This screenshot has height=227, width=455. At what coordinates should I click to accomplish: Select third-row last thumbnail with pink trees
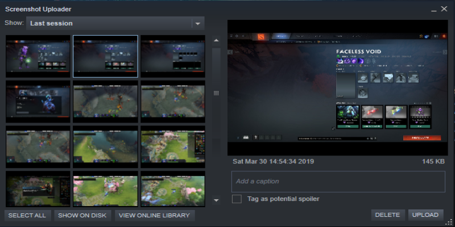point(173,147)
